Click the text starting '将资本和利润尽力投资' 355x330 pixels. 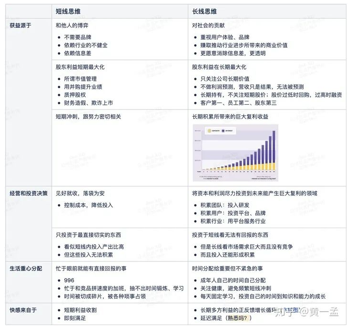tap(255, 193)
